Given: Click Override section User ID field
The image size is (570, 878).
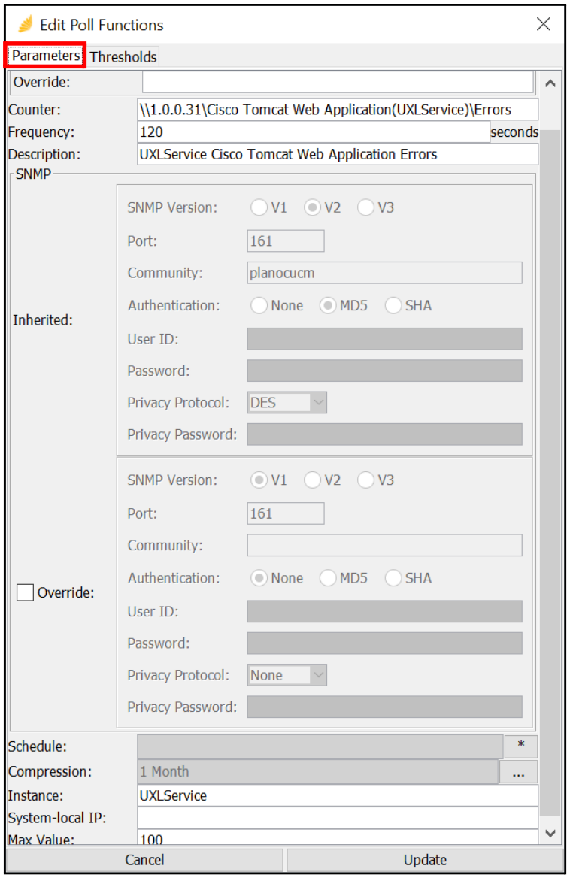Looking at the screenshot, I should click(385, 611).
